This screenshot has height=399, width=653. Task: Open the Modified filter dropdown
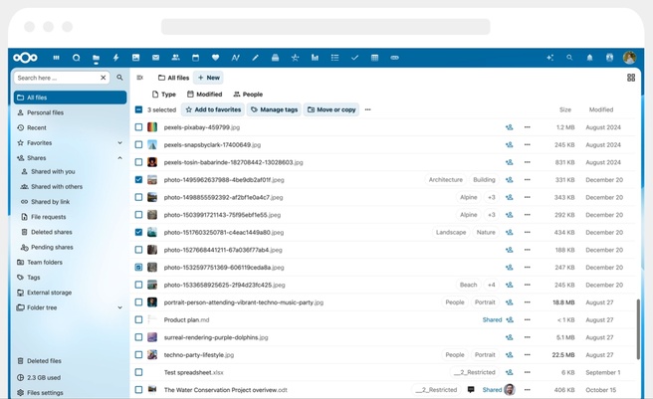tap(204, 95)
